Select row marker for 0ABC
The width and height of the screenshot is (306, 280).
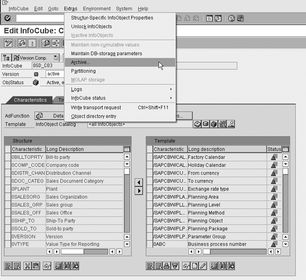coord(150,244)
